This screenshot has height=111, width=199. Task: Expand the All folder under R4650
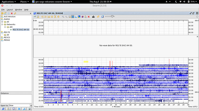[x=2, y=22]
